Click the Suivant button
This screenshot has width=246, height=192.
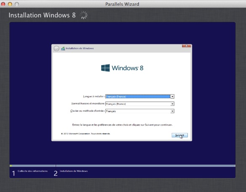(179, 135)
